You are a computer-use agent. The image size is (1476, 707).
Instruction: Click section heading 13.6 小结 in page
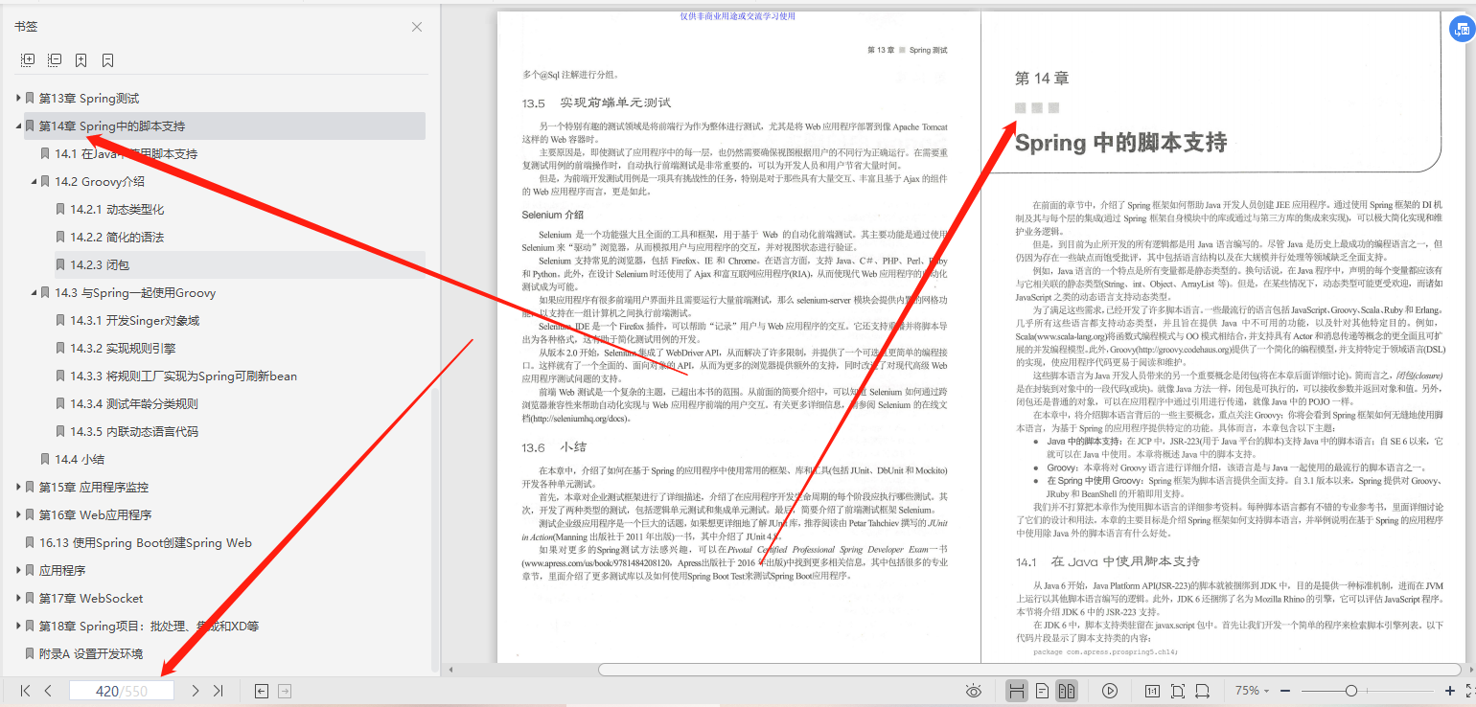tap(554, 447)
